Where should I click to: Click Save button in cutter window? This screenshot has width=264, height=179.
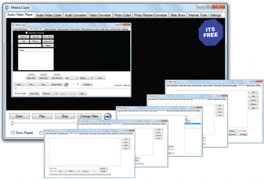[x=100, y=78]
